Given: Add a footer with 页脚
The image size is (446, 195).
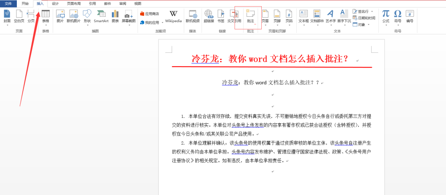Looking at the screenshot, I should click(277, 16).
